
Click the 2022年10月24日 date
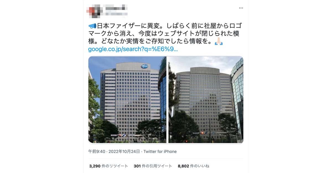click(x=124, y=152)
